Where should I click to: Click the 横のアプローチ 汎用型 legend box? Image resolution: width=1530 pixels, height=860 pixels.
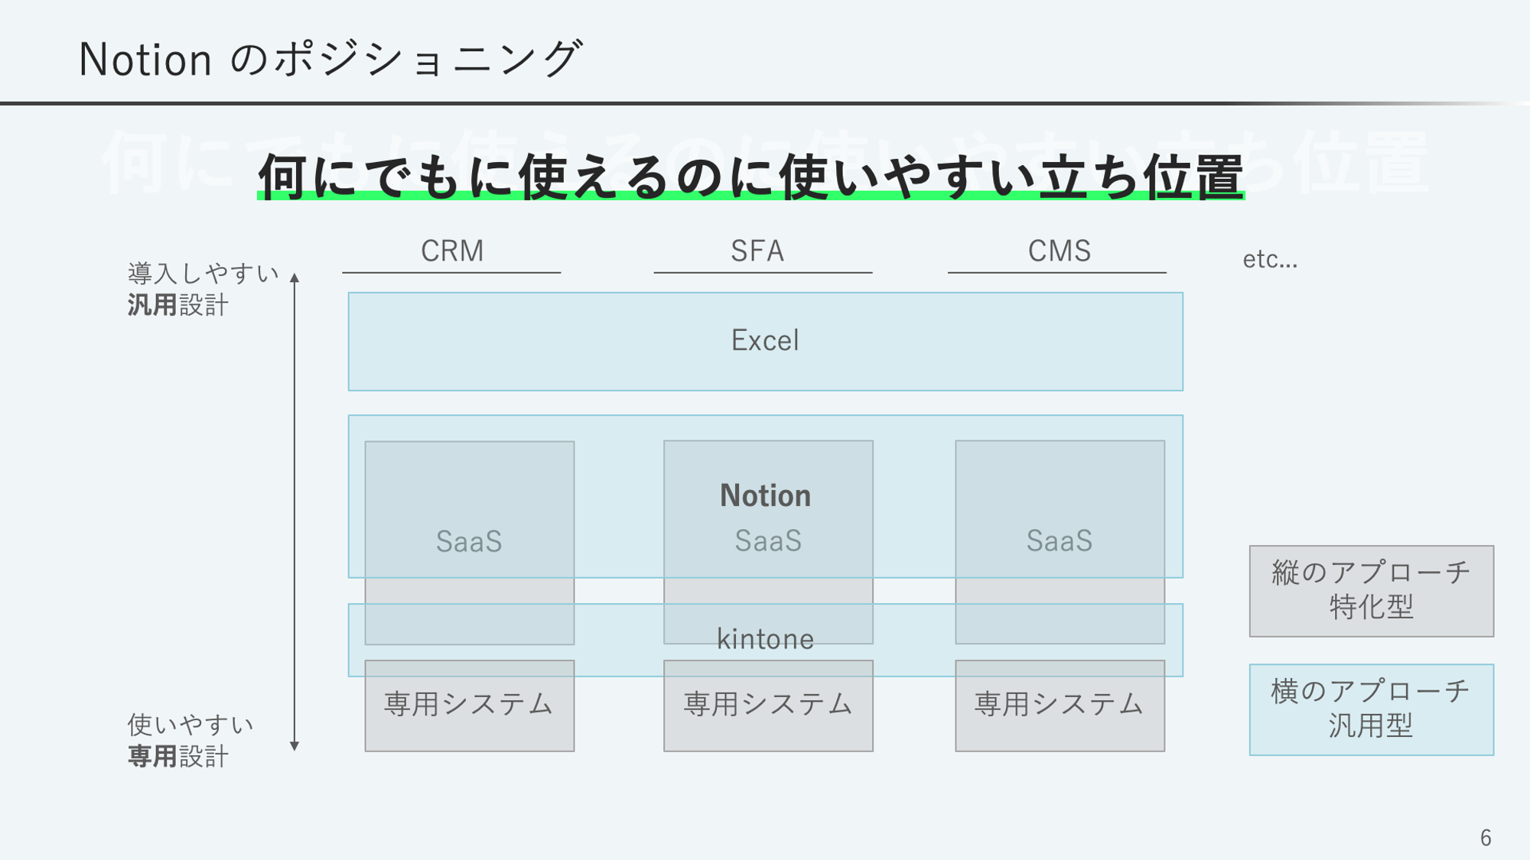click(x=1371, y=709)
